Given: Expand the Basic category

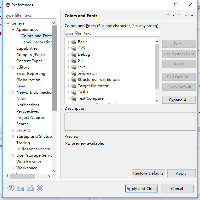Looking at the screenshot, I should click(x=68, y=42).
